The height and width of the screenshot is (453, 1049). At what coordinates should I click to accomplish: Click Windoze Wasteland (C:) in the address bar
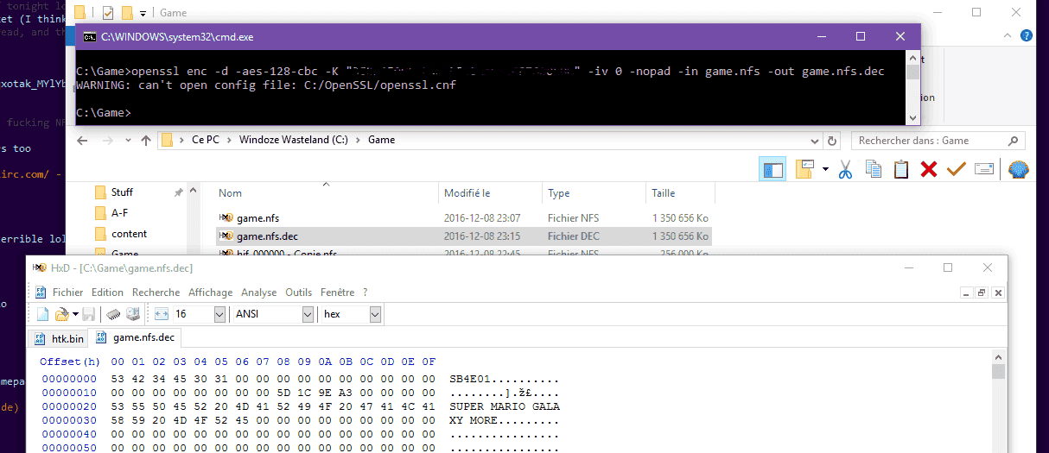(293, 140)
